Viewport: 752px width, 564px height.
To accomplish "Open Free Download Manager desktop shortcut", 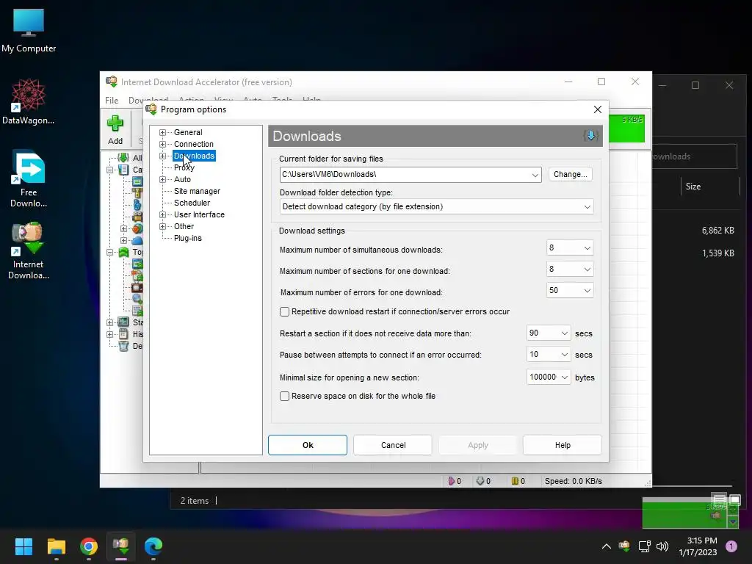I will click(29, 179).
